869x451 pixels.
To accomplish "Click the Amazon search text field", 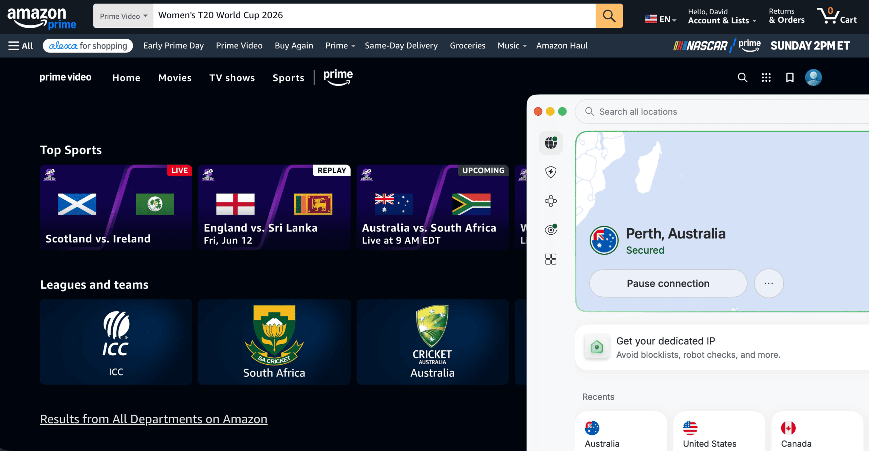I will 374,16.
